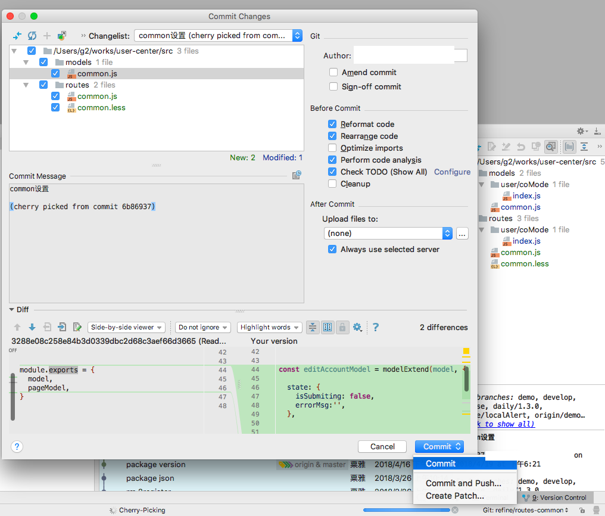Enable Sign-off commit checkbox
605x516 pixels.
(333, 86)
